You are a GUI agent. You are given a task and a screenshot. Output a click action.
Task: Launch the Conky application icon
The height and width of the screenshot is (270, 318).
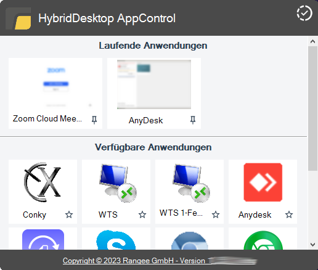tap(43, 182)
